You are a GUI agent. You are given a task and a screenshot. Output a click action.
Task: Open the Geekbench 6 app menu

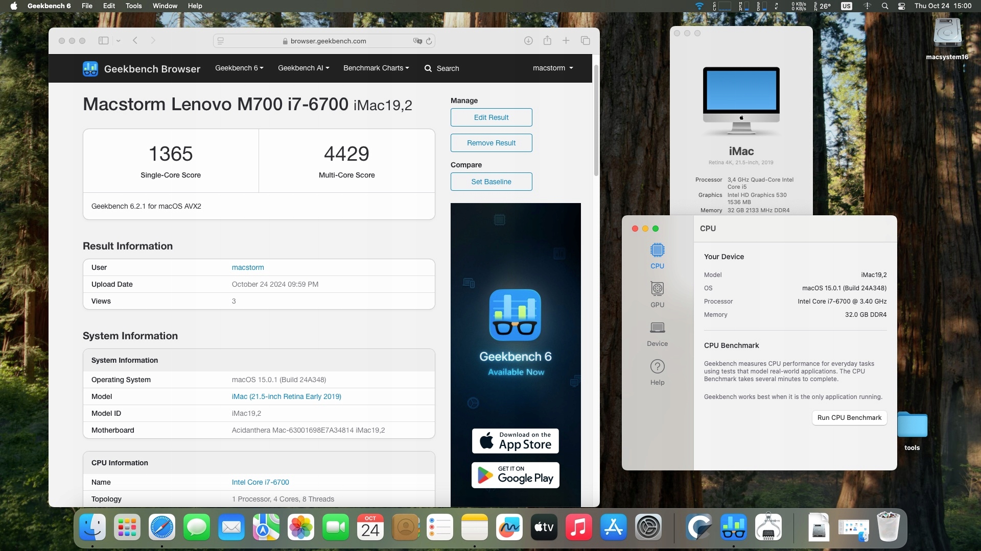[49, 6]
